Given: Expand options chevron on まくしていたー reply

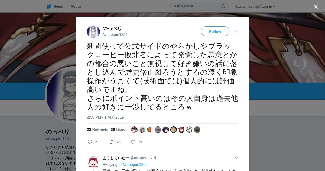Looking at the screenshot, I should [x=236, y=158].
